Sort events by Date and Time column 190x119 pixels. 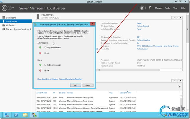(x=125, y=93)
